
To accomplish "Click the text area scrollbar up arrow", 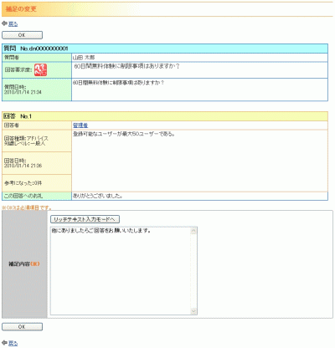I will point(193,231).
